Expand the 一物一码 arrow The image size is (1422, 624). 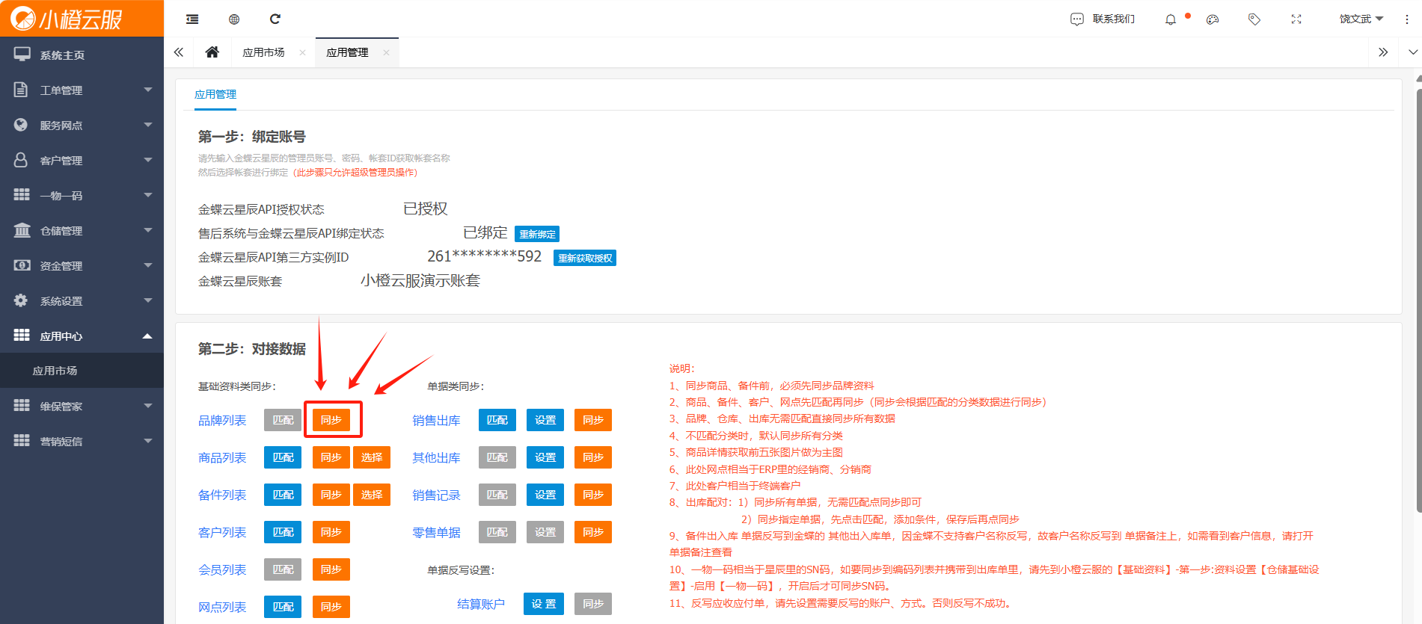(147, 195)
